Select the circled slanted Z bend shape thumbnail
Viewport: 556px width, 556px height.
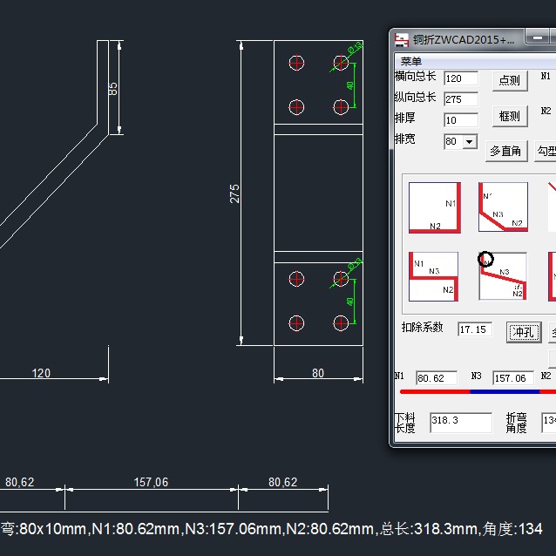[503, 276]
